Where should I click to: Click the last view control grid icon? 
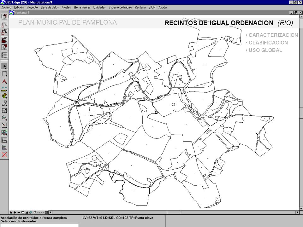[x=46, y=212]
